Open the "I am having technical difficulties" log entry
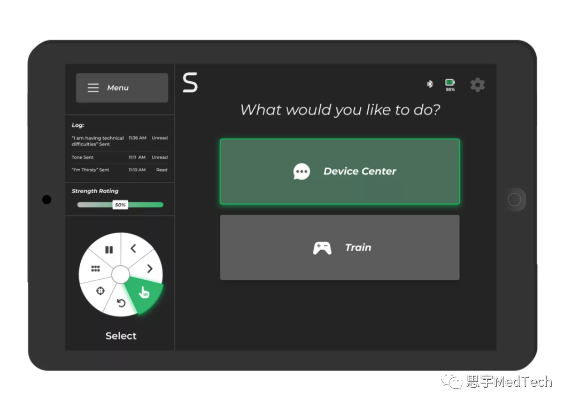The height and width of the screenshot is (406, 571). (120, 141)
